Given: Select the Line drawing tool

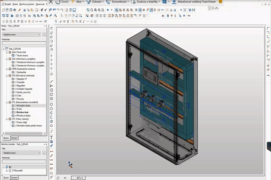Looking at the screenshot, I should point(52,81).
